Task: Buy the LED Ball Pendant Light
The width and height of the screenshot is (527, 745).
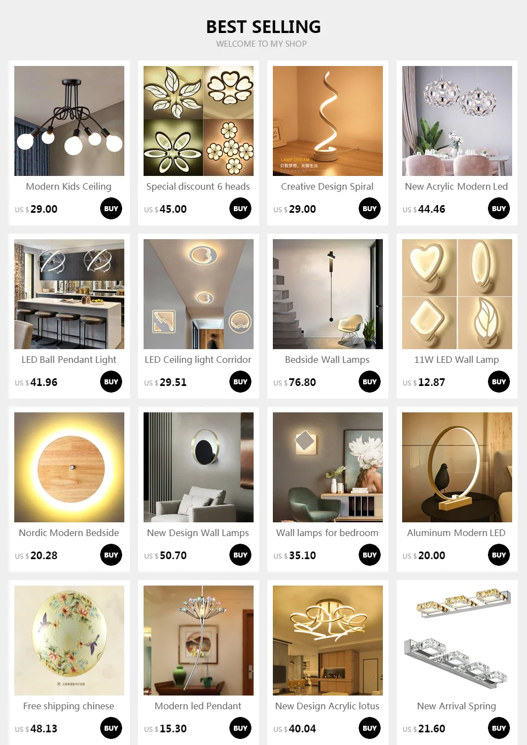Action: tap(111, 382)
